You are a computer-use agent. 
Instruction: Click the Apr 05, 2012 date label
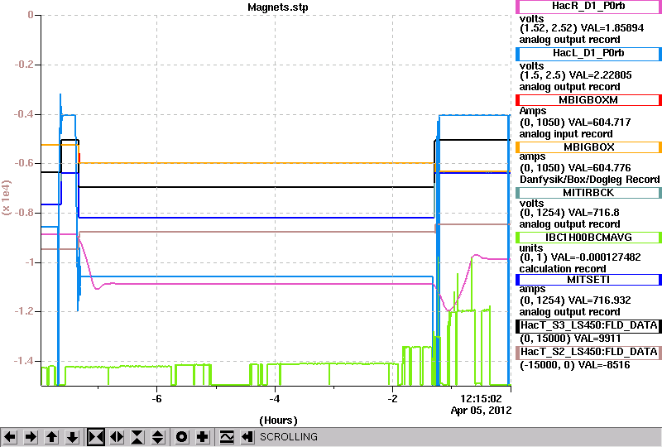coord(481,411)
